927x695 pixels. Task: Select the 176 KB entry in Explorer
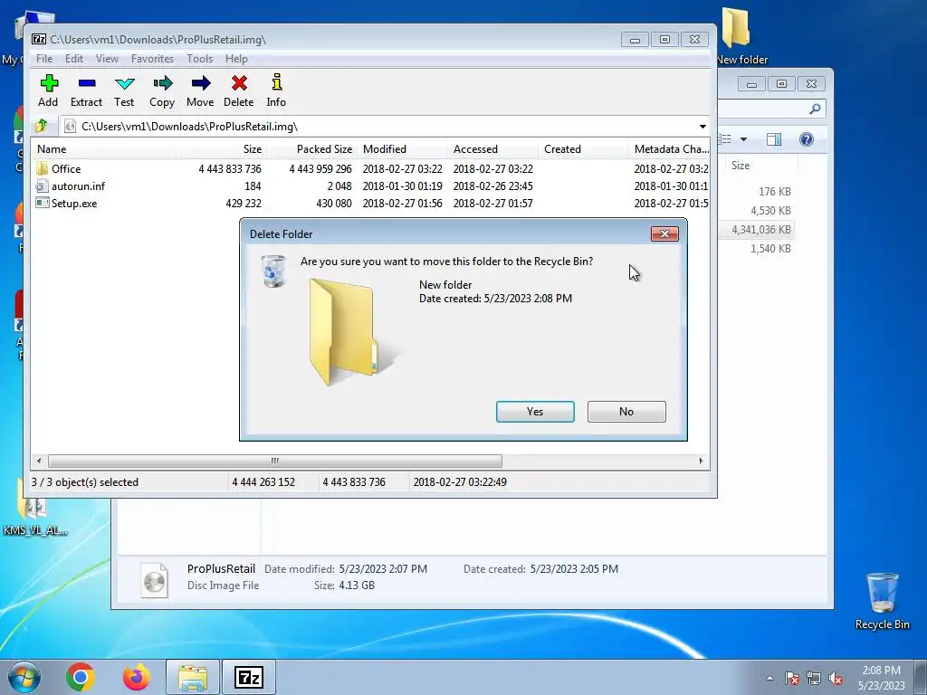(775, 192)
